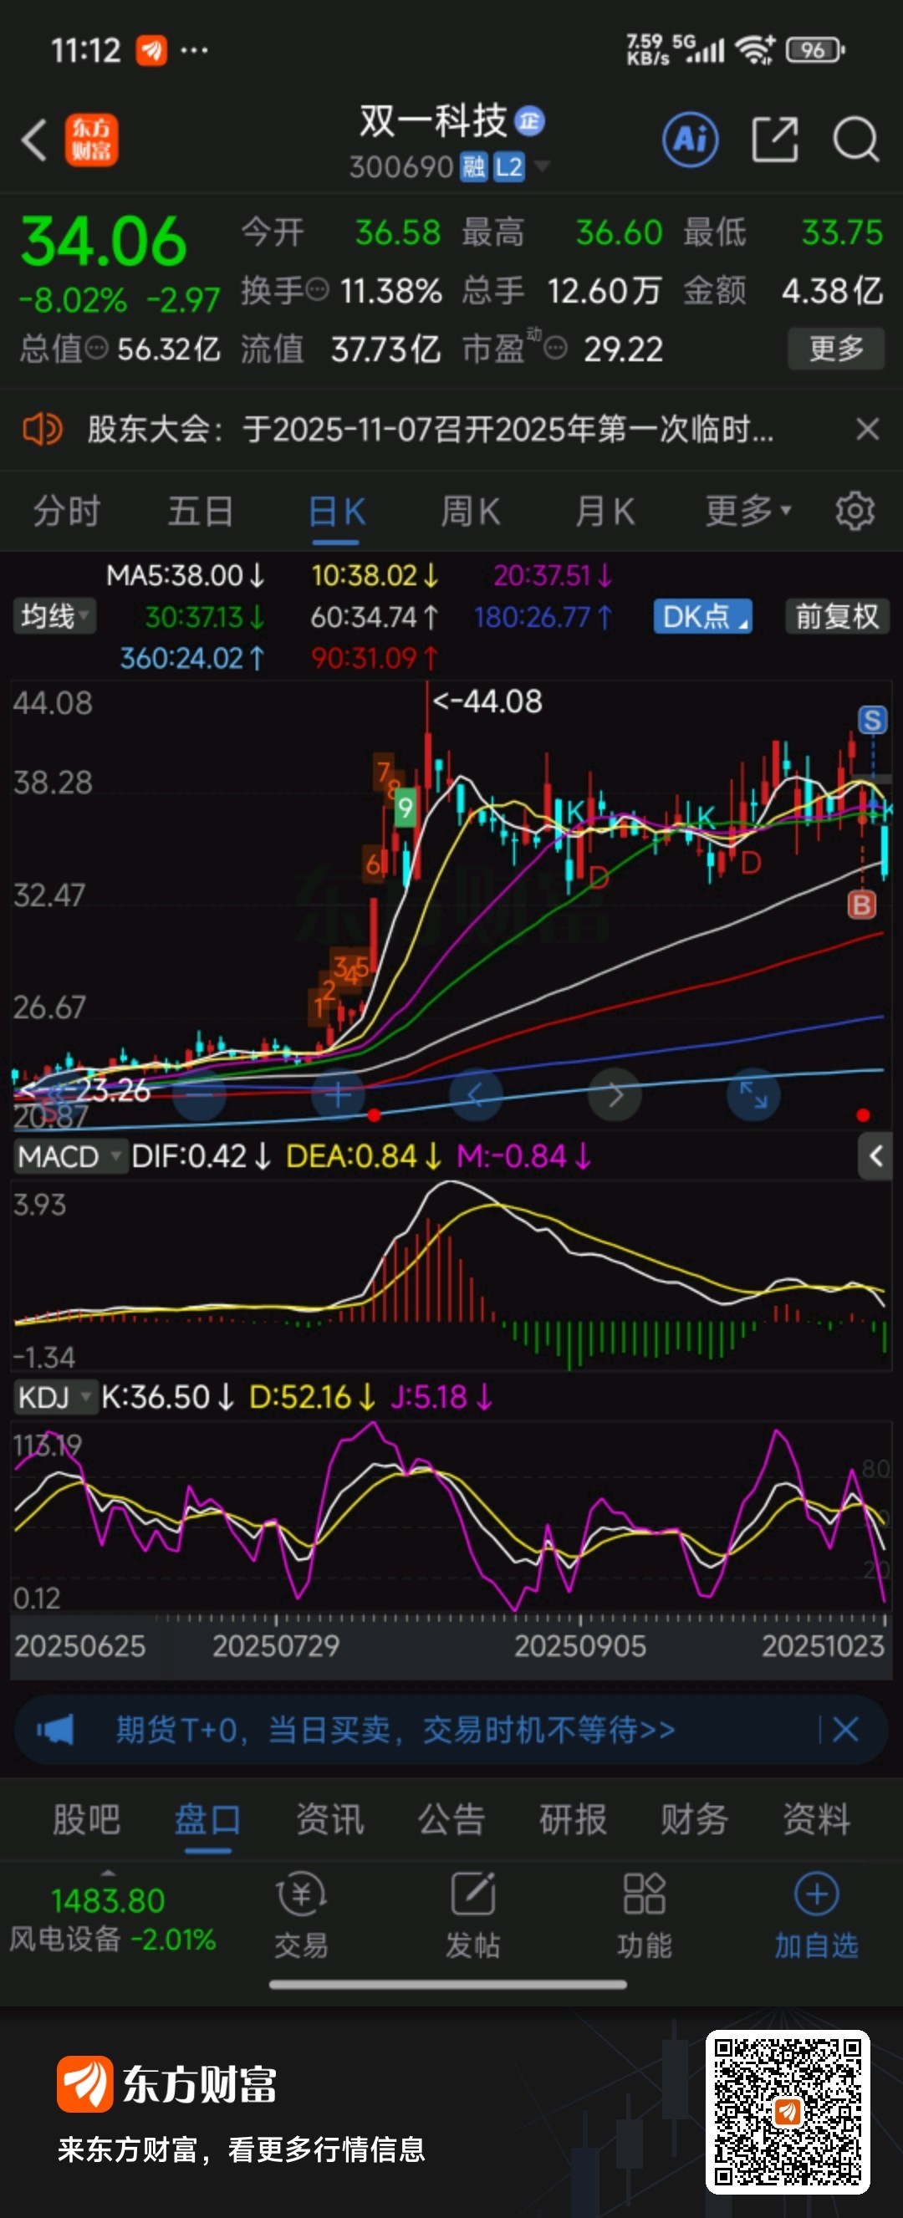The image size is (903, 2218).
Task: Select the 盘口 tab
Action: (207, 1820)
